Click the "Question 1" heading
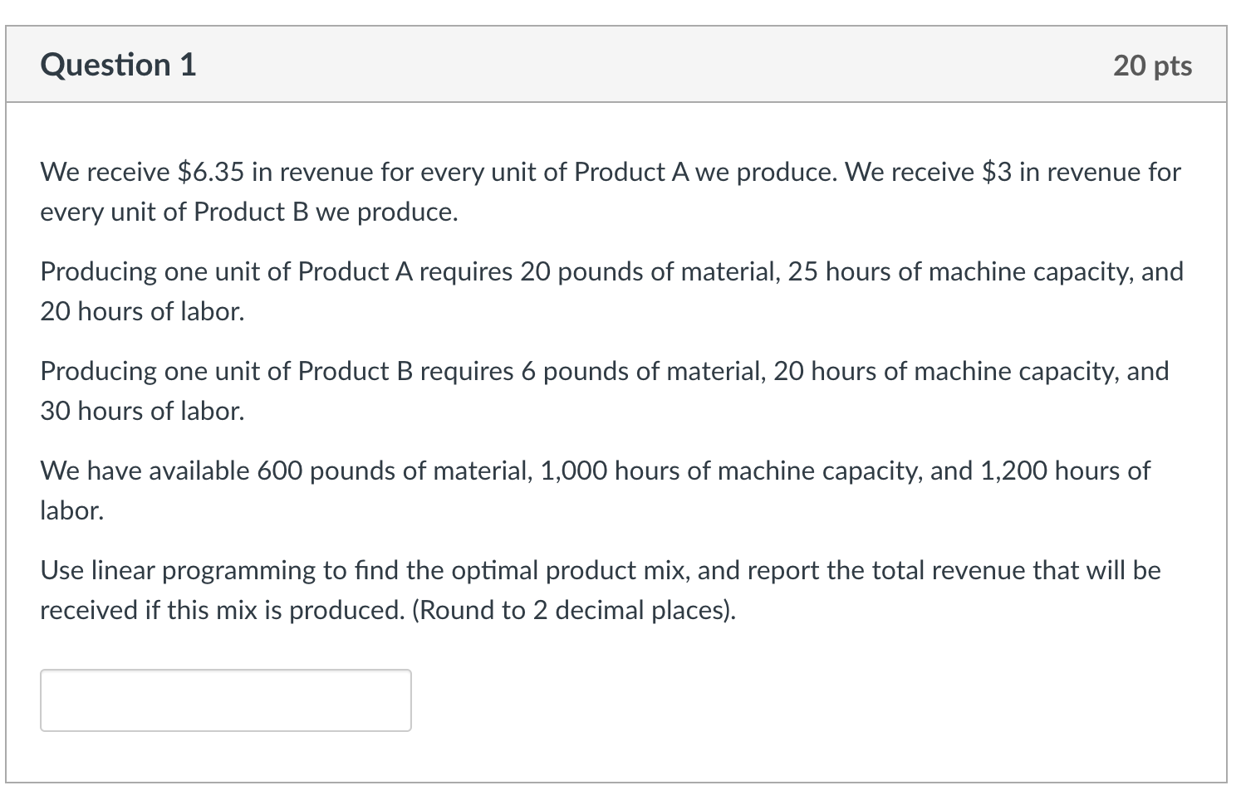 [x=119, y=65]
